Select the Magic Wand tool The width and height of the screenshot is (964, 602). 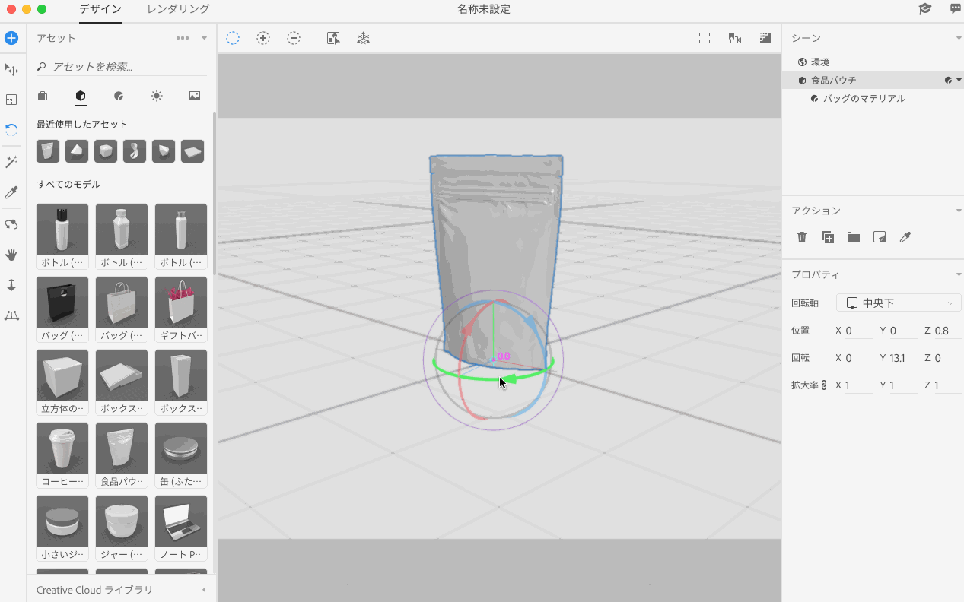coord(11,162)
